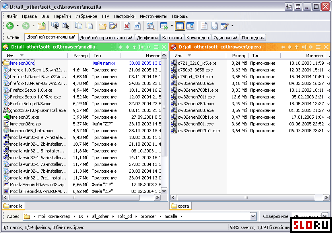Open the address bar history dropdown
Screen dimensions: 332x233
pyautogui.click(x=253, y=216)
